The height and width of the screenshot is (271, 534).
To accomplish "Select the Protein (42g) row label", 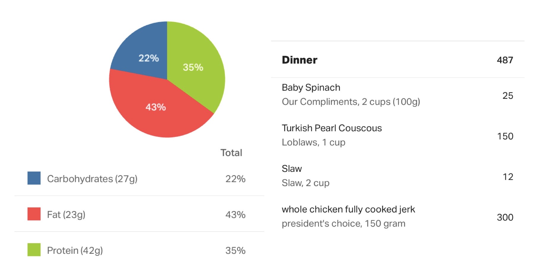I will point(75,251).
